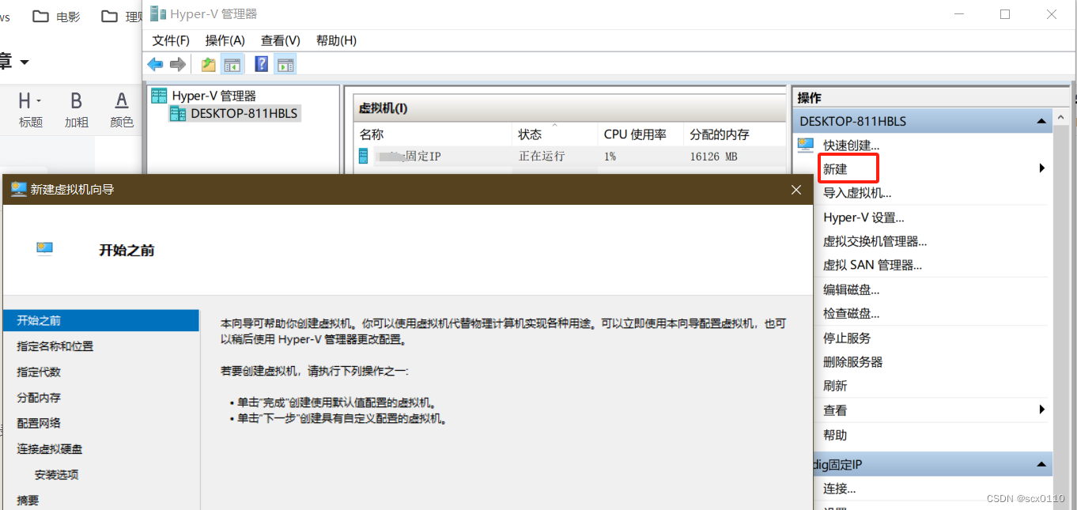Click the VM icon next to the 固定IP entry

coord(362,156)
